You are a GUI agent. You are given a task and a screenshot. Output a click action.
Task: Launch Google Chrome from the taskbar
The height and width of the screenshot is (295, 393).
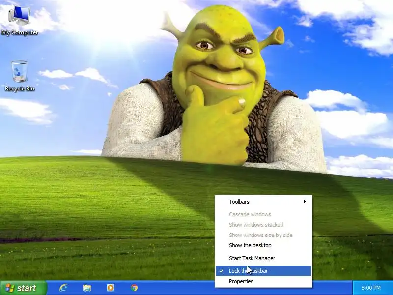pyautogui.click(x=134, y=288)
